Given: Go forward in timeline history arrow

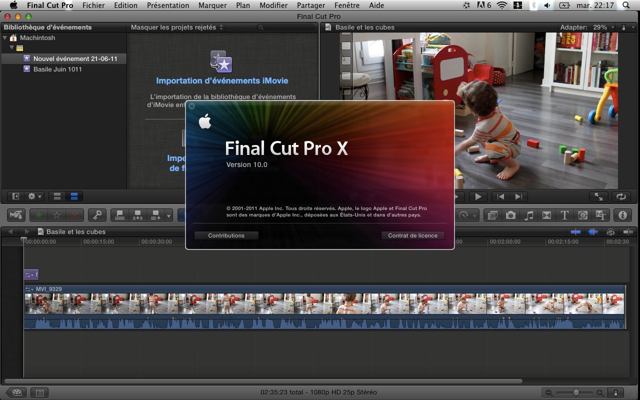Looking at the screenshot, I should click(x=26, y=232).
